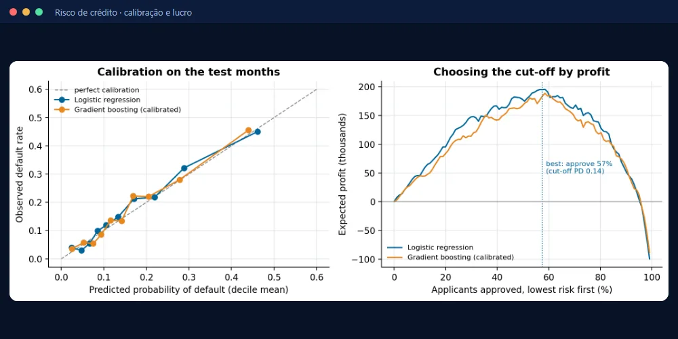Click 'Predicted probability of default' x-axis label
The width and height of the screenshot is (678, 339).
pyautogui.click(x=188, y=290)
